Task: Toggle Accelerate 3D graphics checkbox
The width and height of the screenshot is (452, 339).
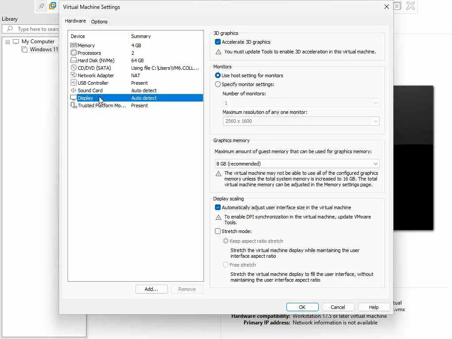Action: click(218, 42)
